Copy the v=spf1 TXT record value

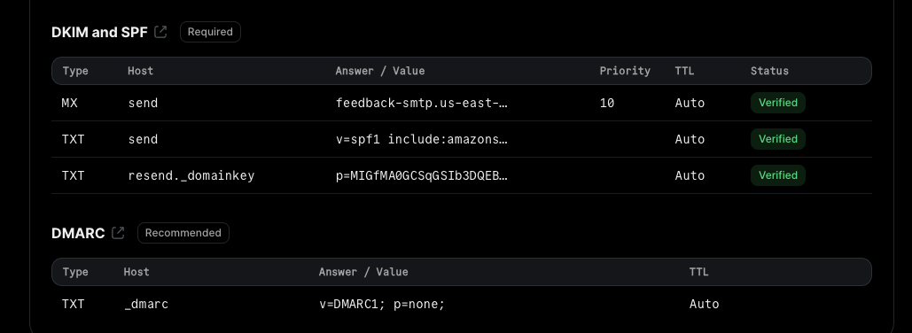tap(422, 139)
